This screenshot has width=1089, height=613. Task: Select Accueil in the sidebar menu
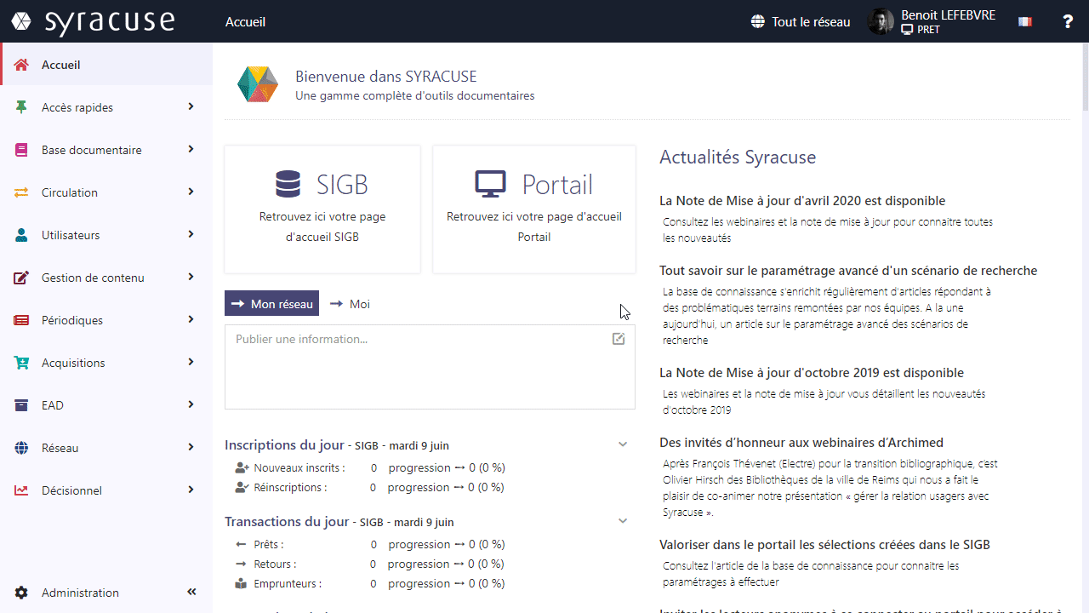pyautogui.click(x=106, y=65)
